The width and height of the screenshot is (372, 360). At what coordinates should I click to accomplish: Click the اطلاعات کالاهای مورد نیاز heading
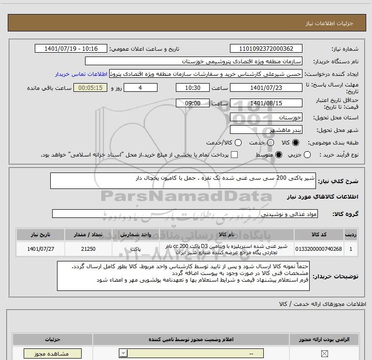pos(322,197)
